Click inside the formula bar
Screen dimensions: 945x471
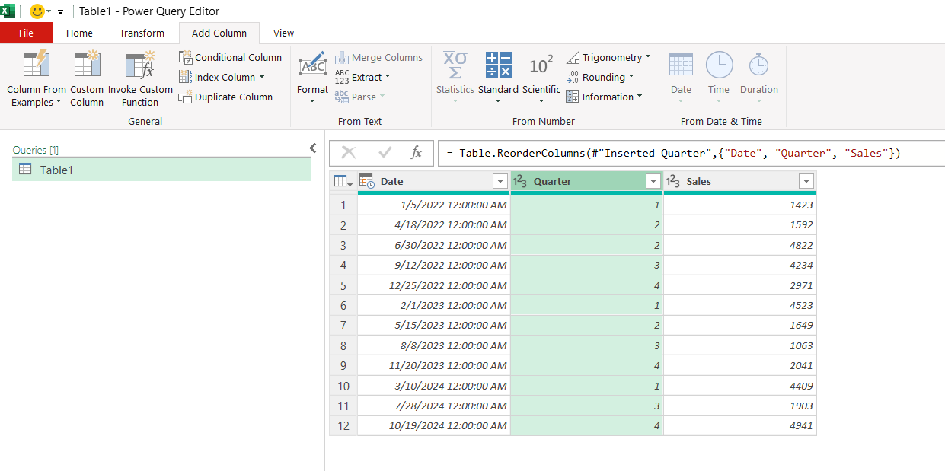691,153
